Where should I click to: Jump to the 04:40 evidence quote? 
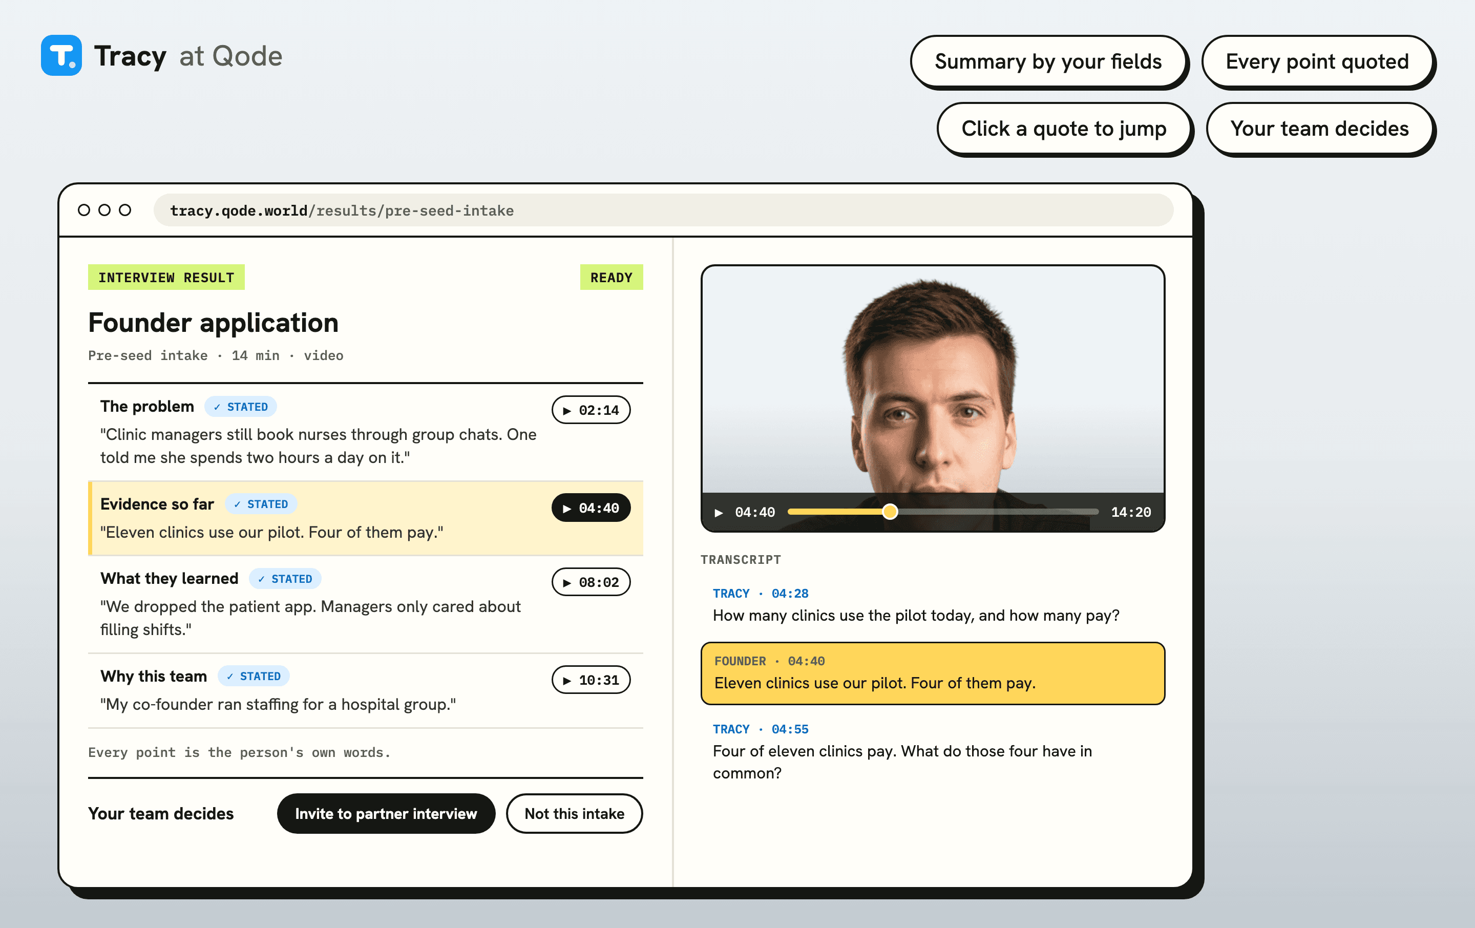591,508
